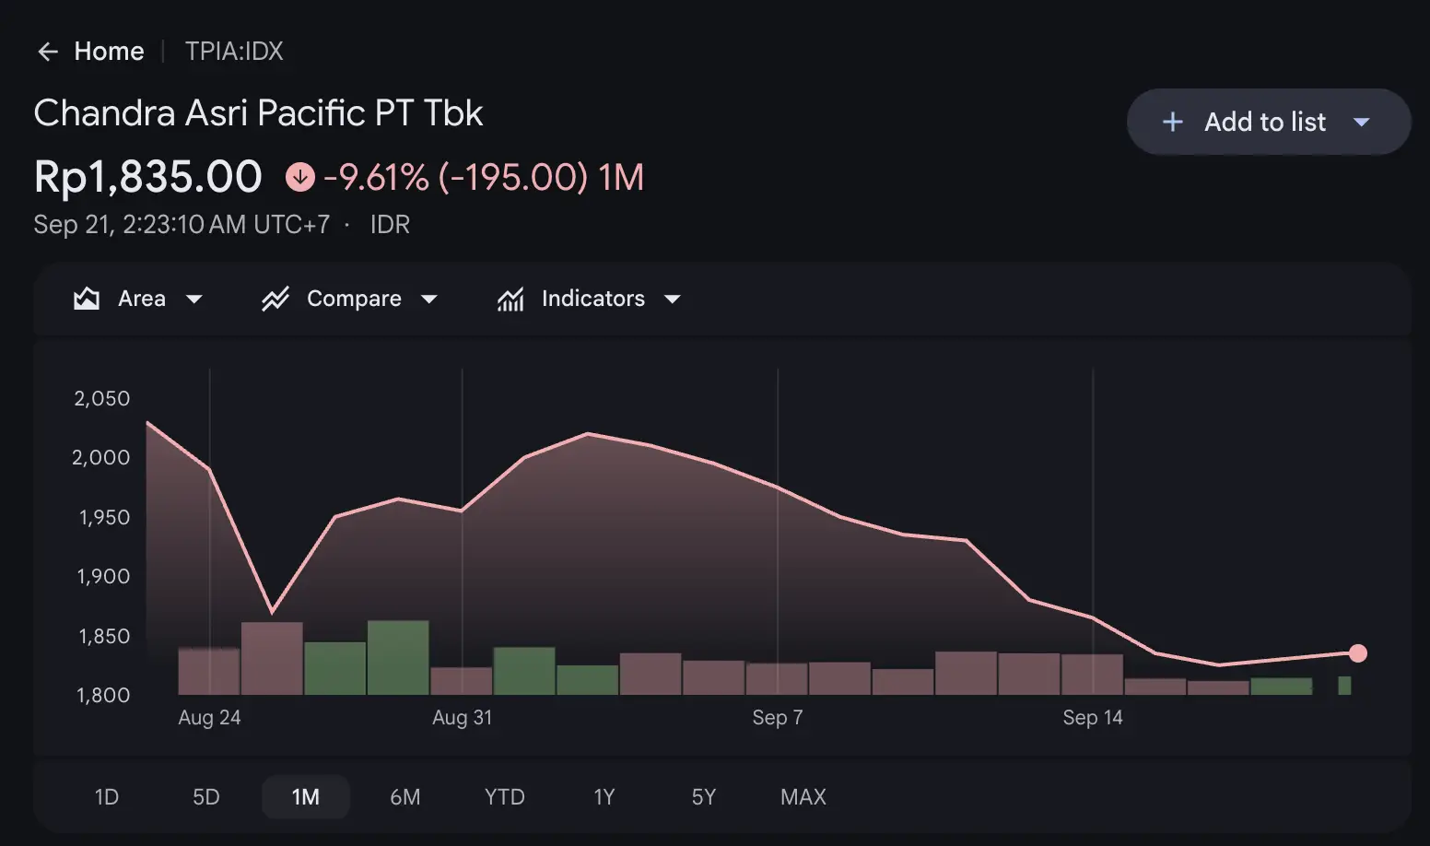Click the TPIA:IDX ticker text

tap(234, 52)
